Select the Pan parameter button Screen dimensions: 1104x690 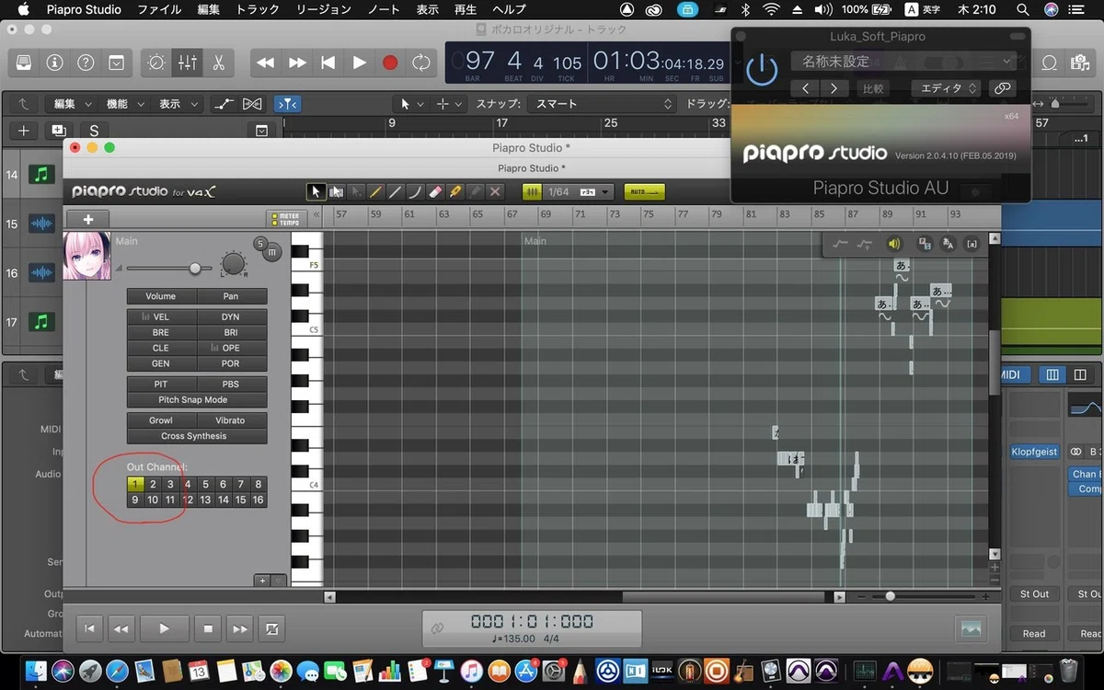pyautogui.click(x=231, y=296)
